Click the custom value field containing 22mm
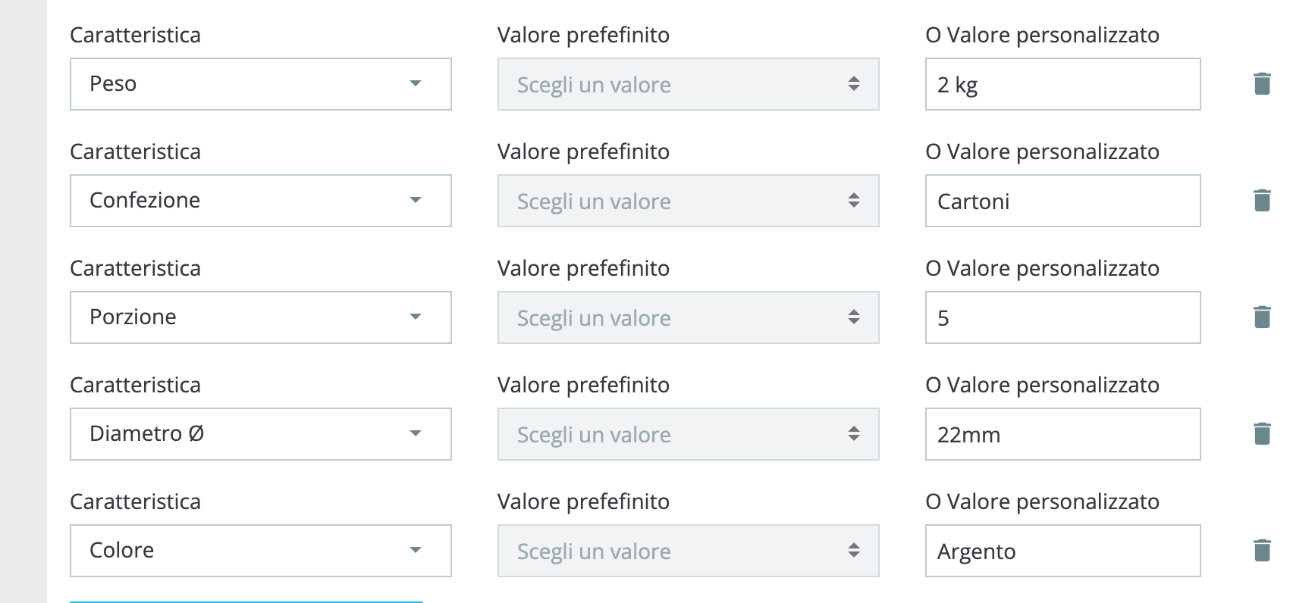 [x=1062, y=434]
